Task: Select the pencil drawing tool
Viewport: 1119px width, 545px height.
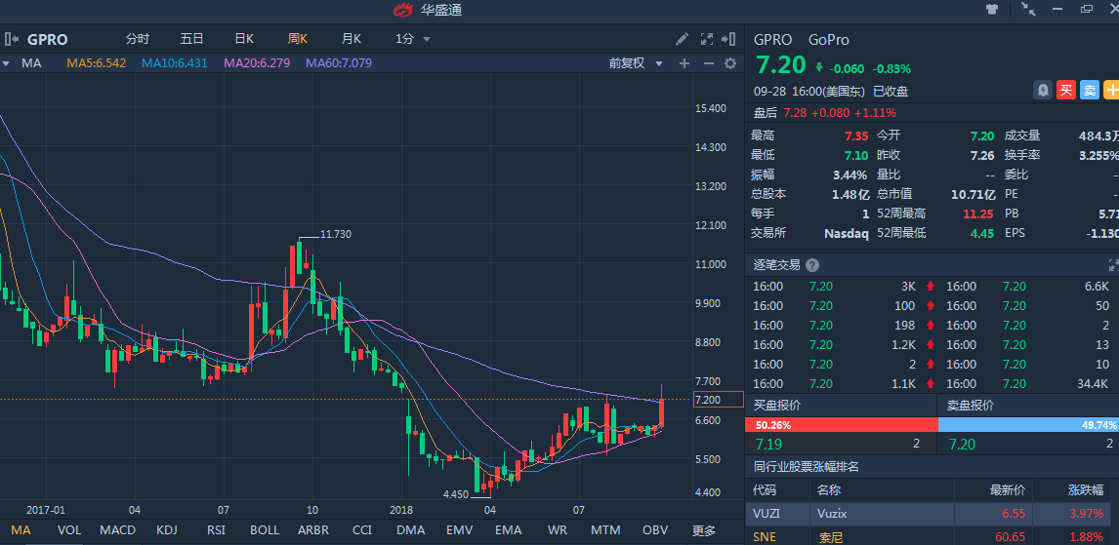Action: tap(683, 39)
